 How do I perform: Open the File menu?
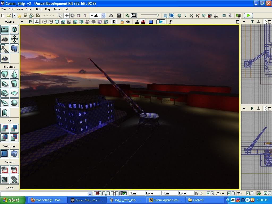(3, 9)
